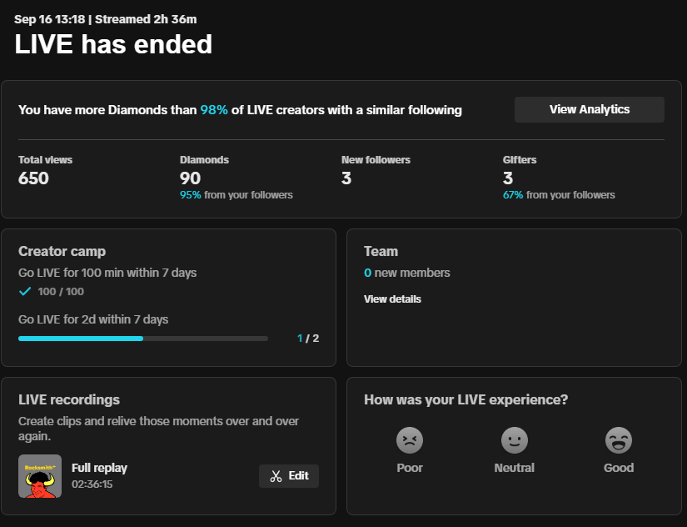Click the Full replay title
The width and height of the screenshot is (687, 527).
pos(99,468)
